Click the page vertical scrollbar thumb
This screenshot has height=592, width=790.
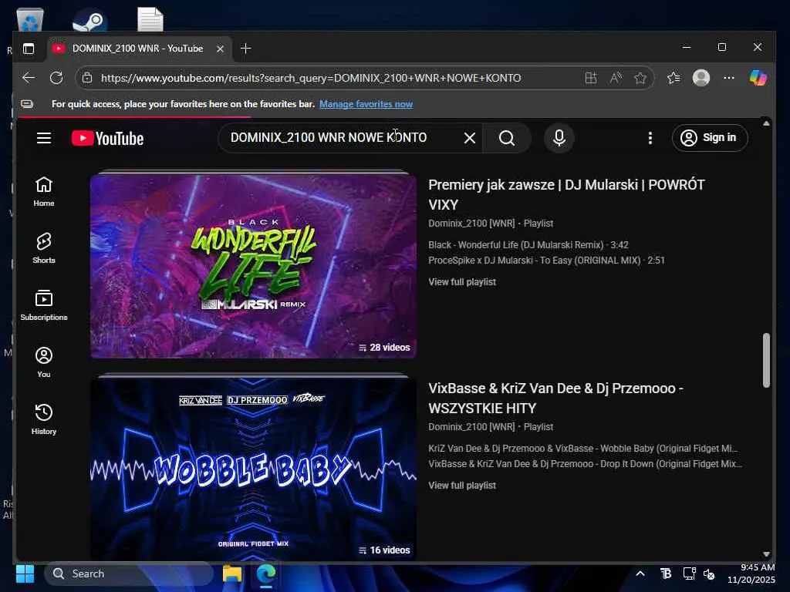[x=766, y=360]
